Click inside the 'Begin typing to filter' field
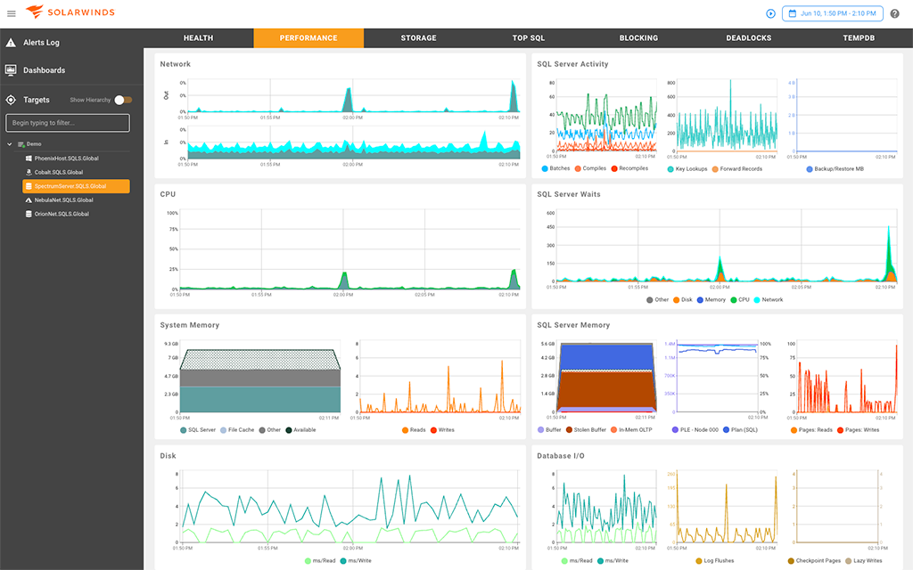 click(x=67, y=122)
